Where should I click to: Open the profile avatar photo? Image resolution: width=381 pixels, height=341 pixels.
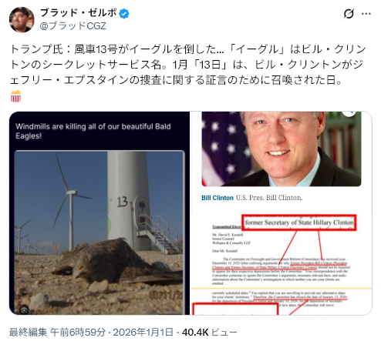point(22,19)
